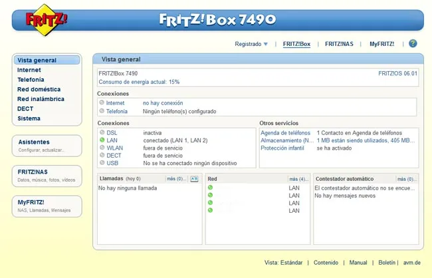Switch to the FRITZ!NAS top tab
Image resolution: width=432 pixels, height=278 pixels.
click(x=339, y=45)
